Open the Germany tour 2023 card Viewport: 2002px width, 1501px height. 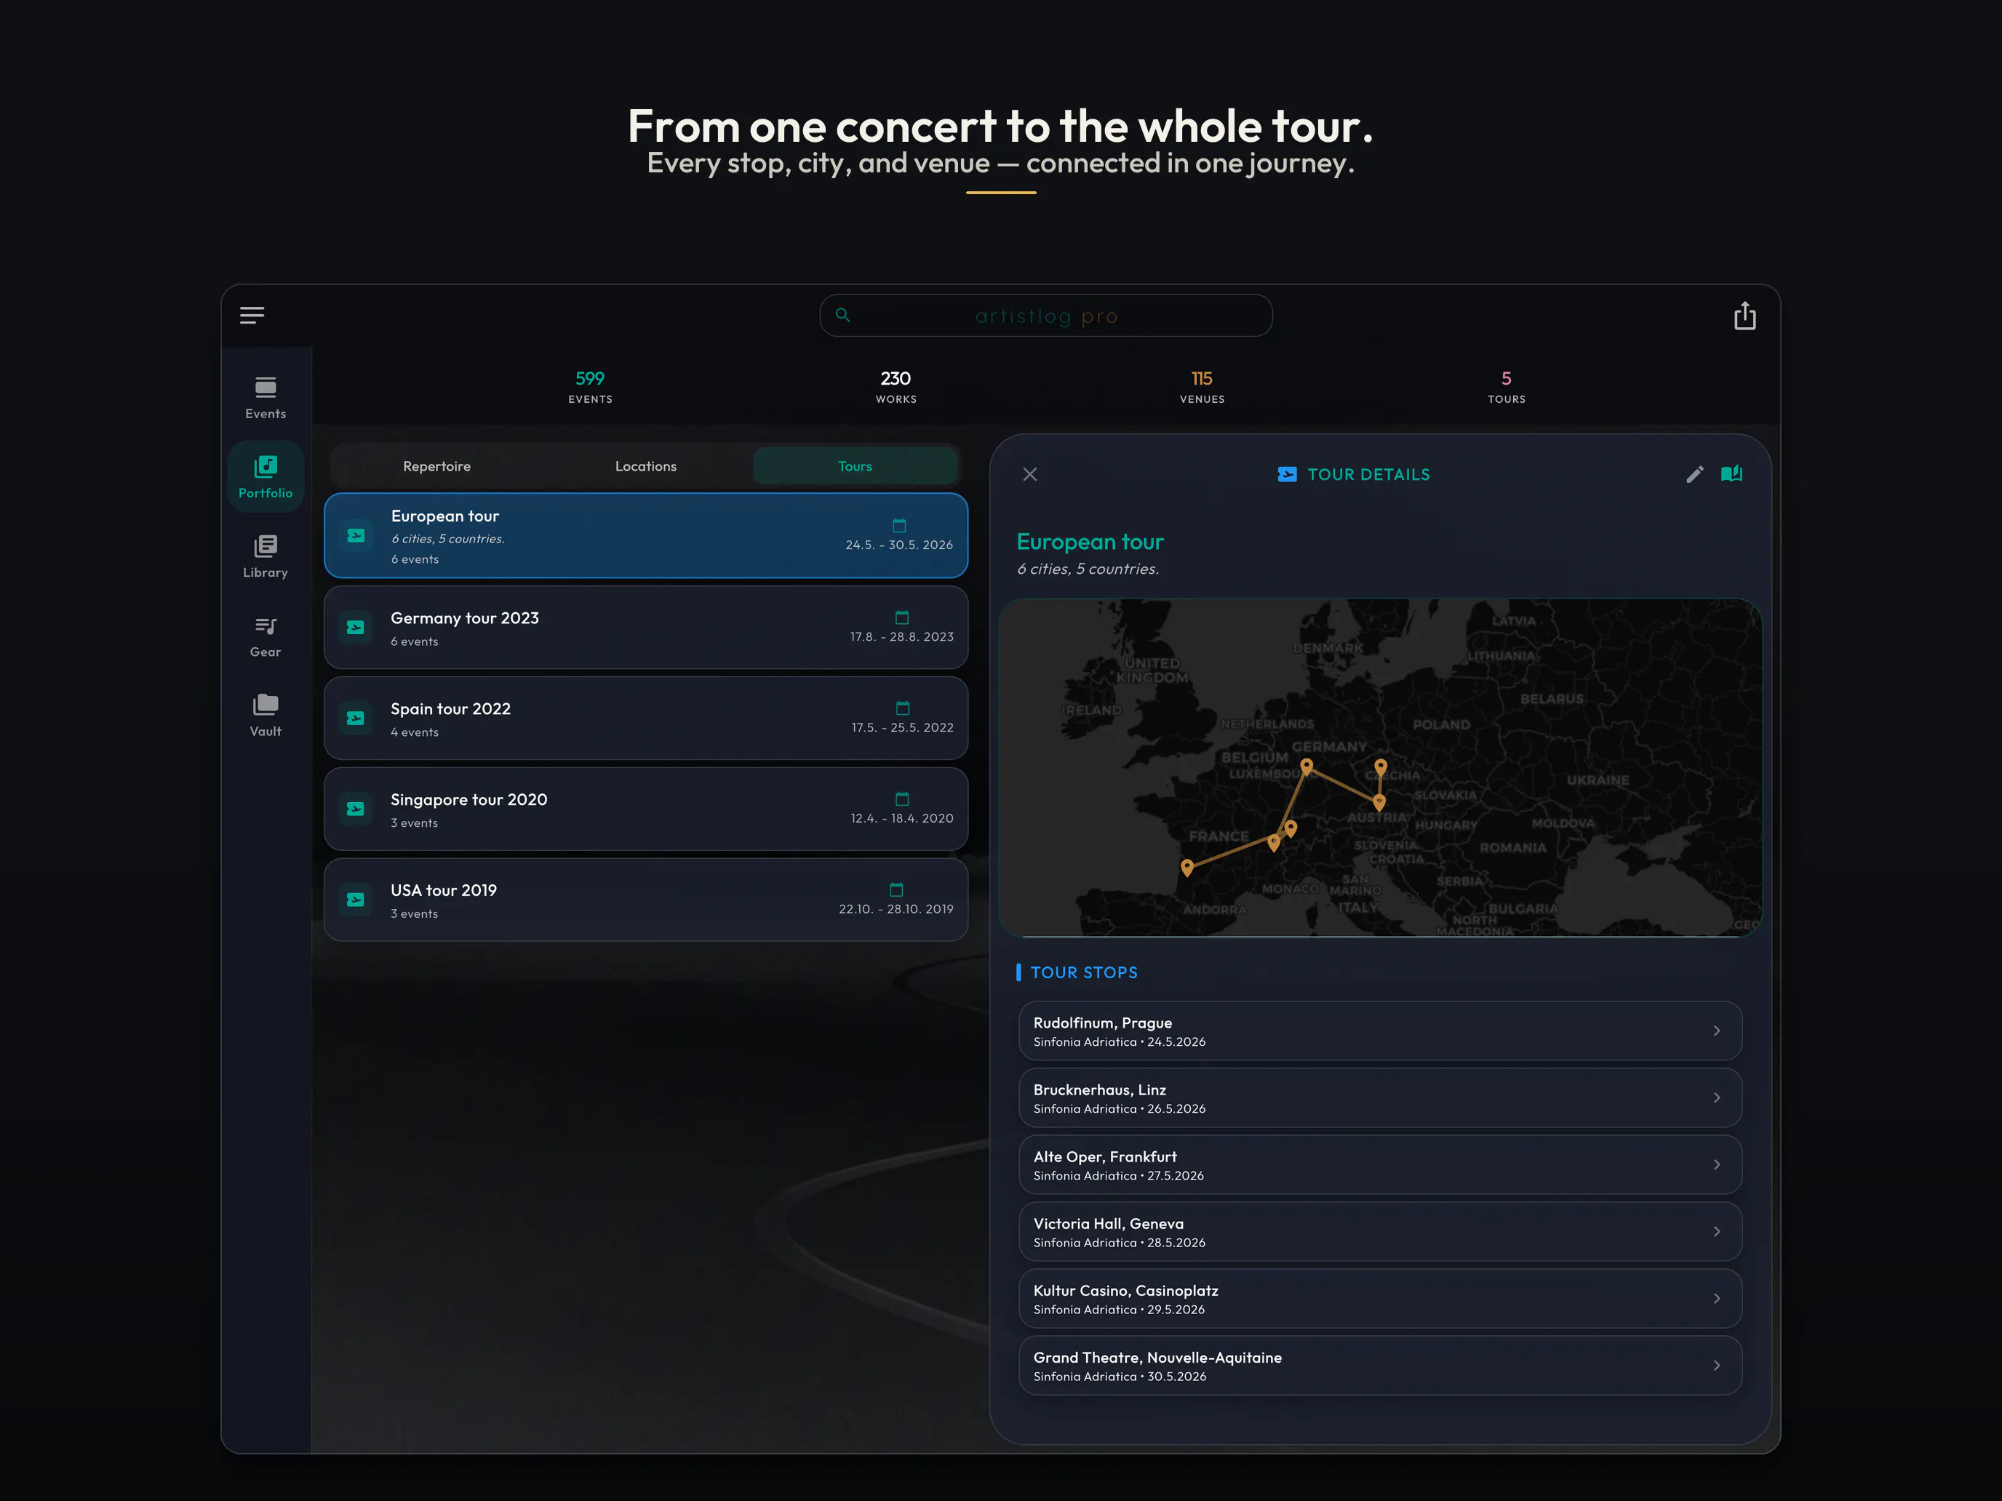pyautogui.click(x=645, y=627)
